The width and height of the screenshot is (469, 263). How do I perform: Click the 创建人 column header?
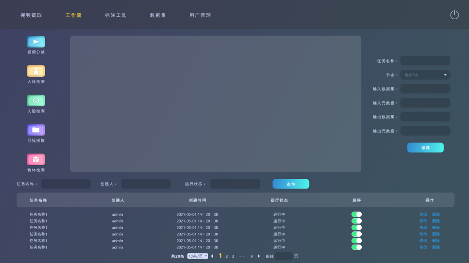point(117,200)
